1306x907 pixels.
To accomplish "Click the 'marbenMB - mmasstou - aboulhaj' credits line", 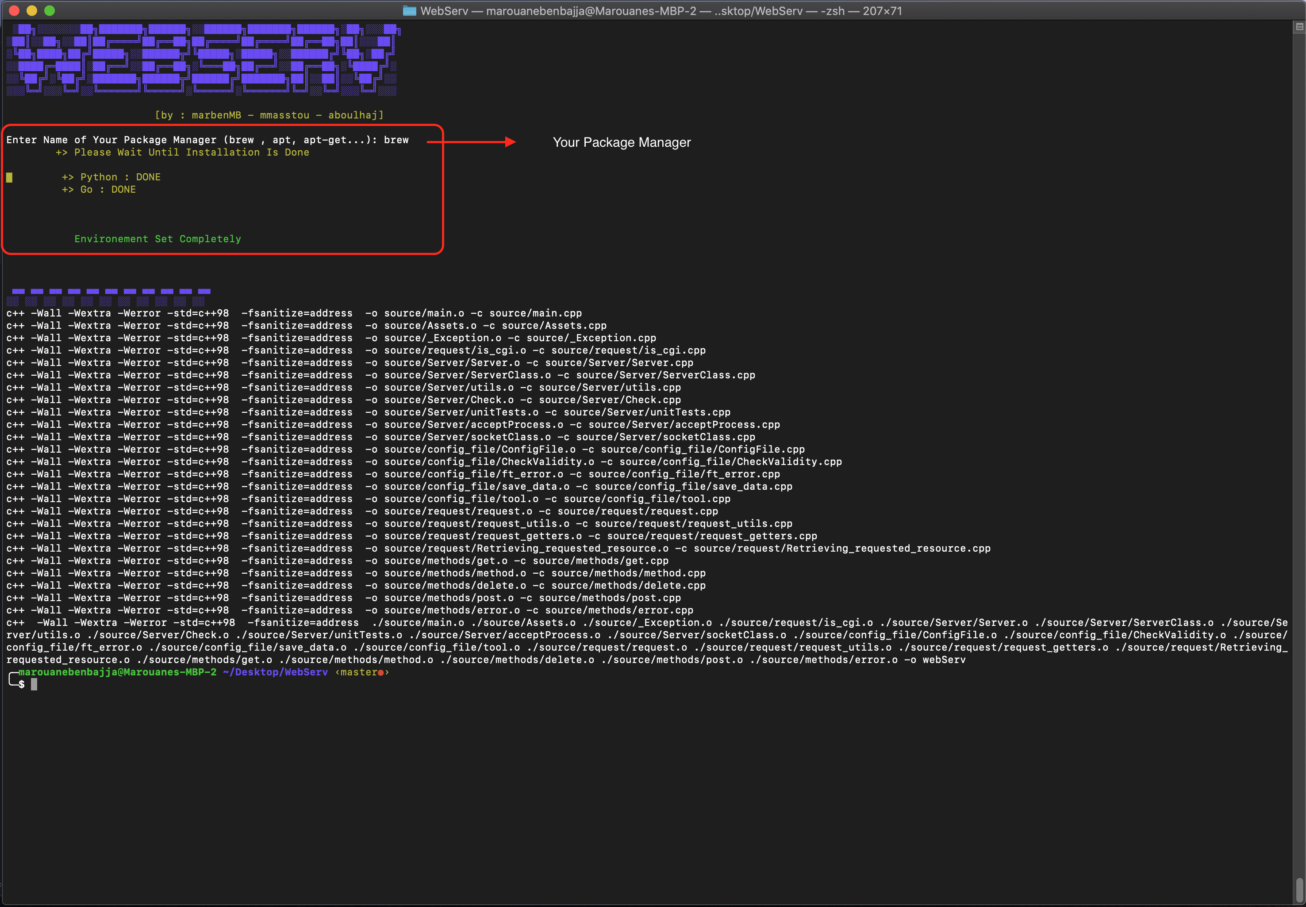I will coord(269,115).
